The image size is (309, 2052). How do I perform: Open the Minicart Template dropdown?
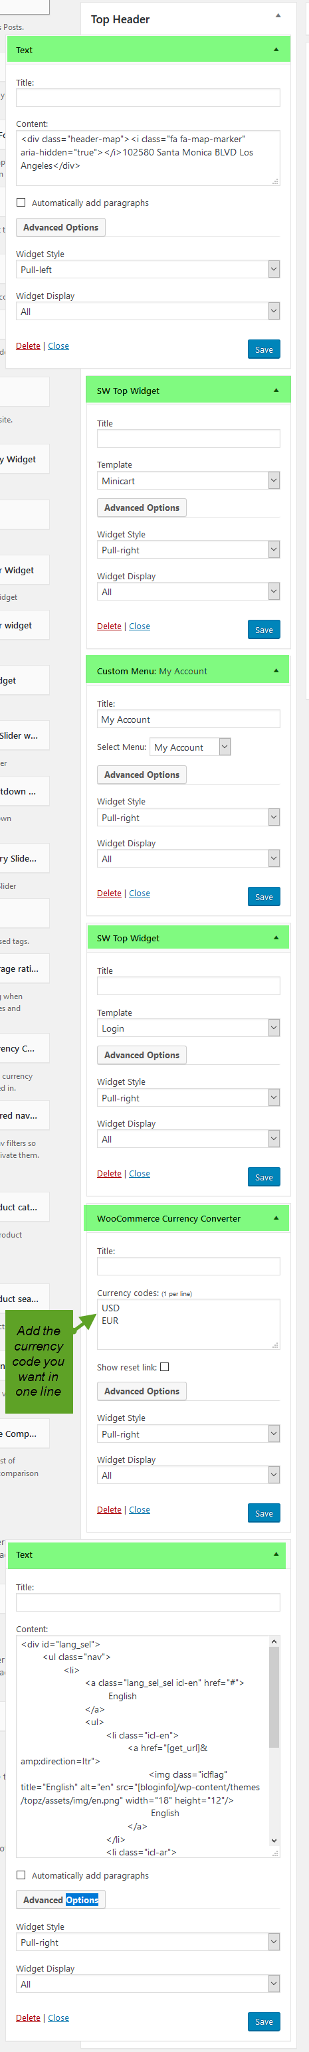(189, 480)
